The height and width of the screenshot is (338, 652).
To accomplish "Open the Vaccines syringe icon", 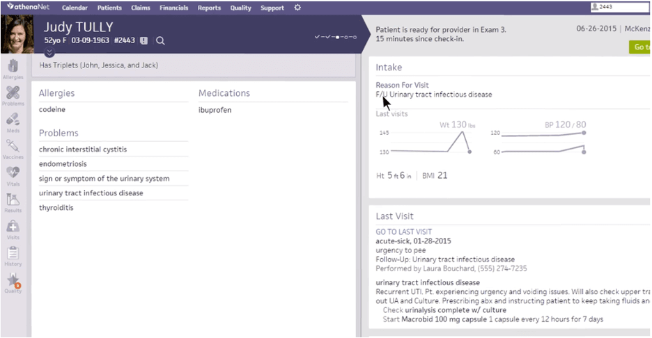I will (x=13, y=147).
